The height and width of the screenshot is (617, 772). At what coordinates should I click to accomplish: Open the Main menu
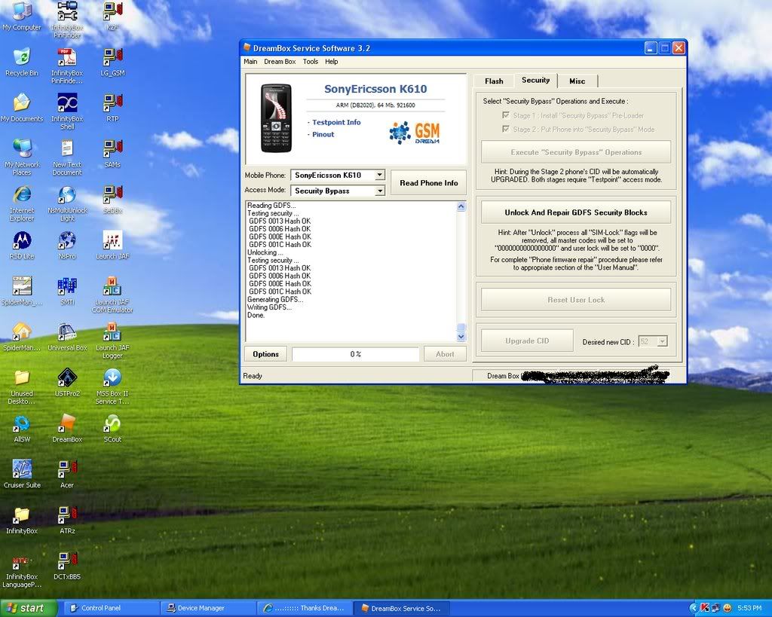[x=250, y=62]
